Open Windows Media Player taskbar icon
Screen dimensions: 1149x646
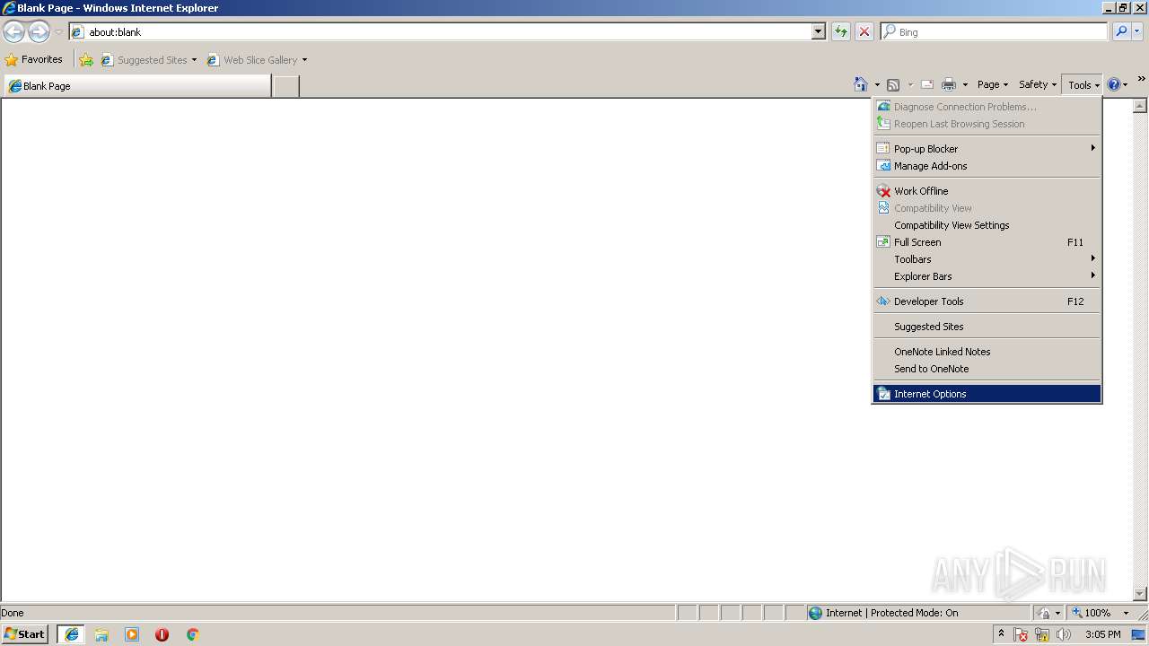click(x=132, y=634)
